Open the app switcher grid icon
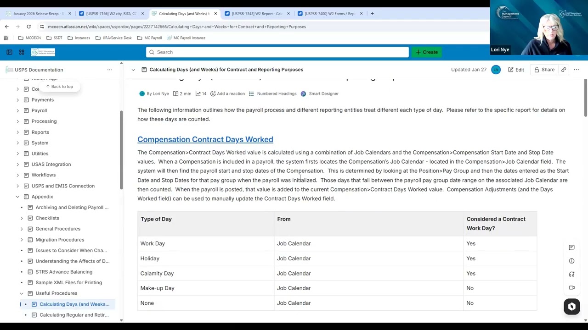 click(22, 52)
